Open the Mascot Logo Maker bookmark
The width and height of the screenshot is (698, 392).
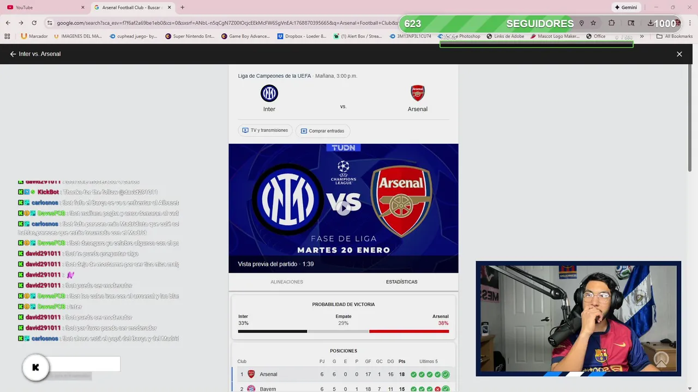pyautogui.click(x=555, y=36)
